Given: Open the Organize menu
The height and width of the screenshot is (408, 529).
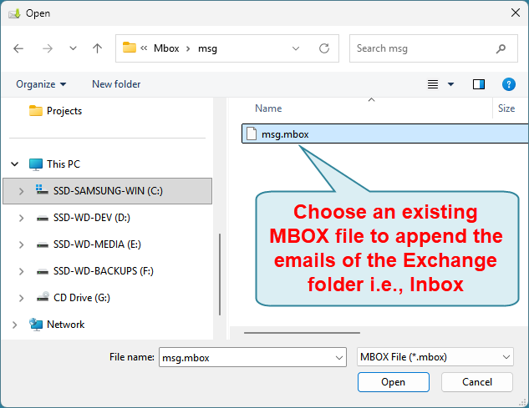Looking at the screenshot, I should (x=40, y=84).
